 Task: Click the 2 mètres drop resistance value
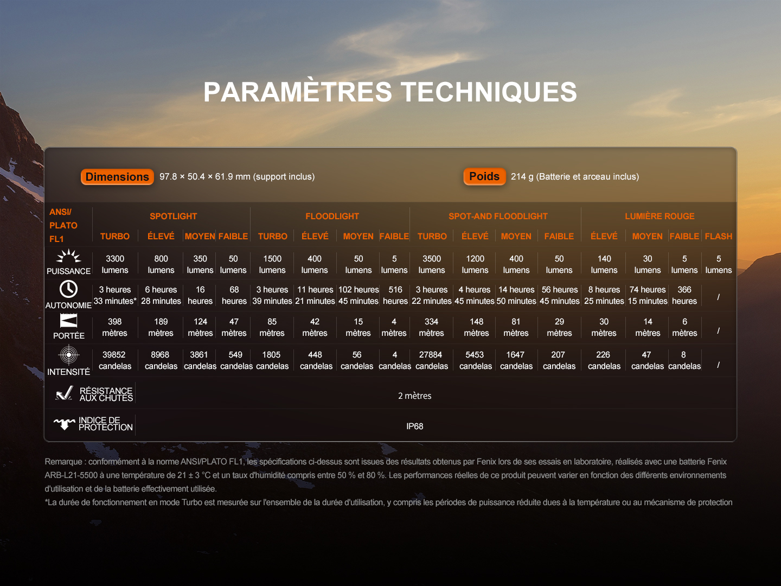(415, 396)
